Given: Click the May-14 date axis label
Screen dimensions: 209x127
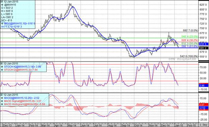Looking at the screenshot, I should click(72, 125).
